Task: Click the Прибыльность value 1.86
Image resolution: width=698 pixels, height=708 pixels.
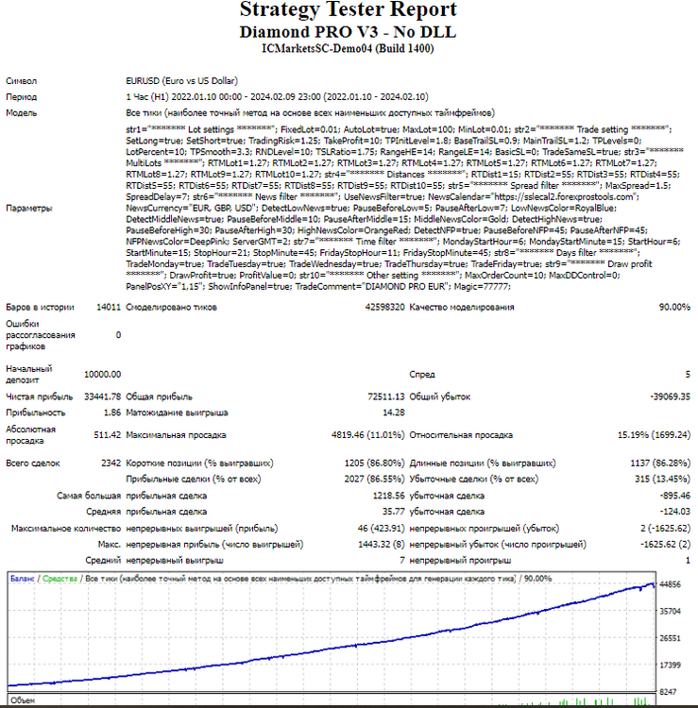Action: pyautogui.click(x=112, y=413)
